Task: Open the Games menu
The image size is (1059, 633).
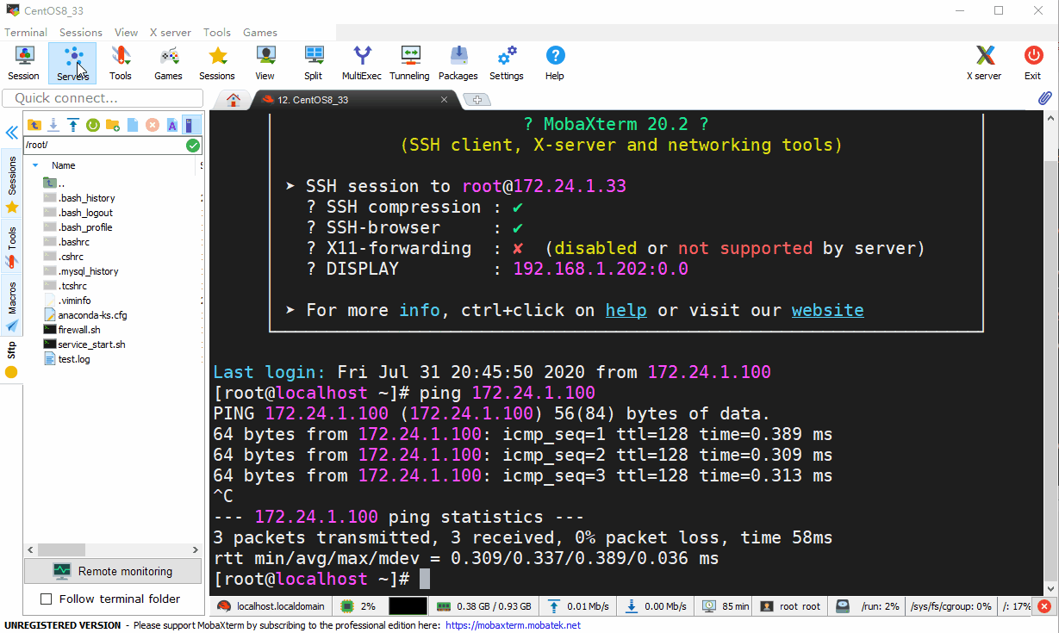Action: pyautogui.click(x=260, y=32)
